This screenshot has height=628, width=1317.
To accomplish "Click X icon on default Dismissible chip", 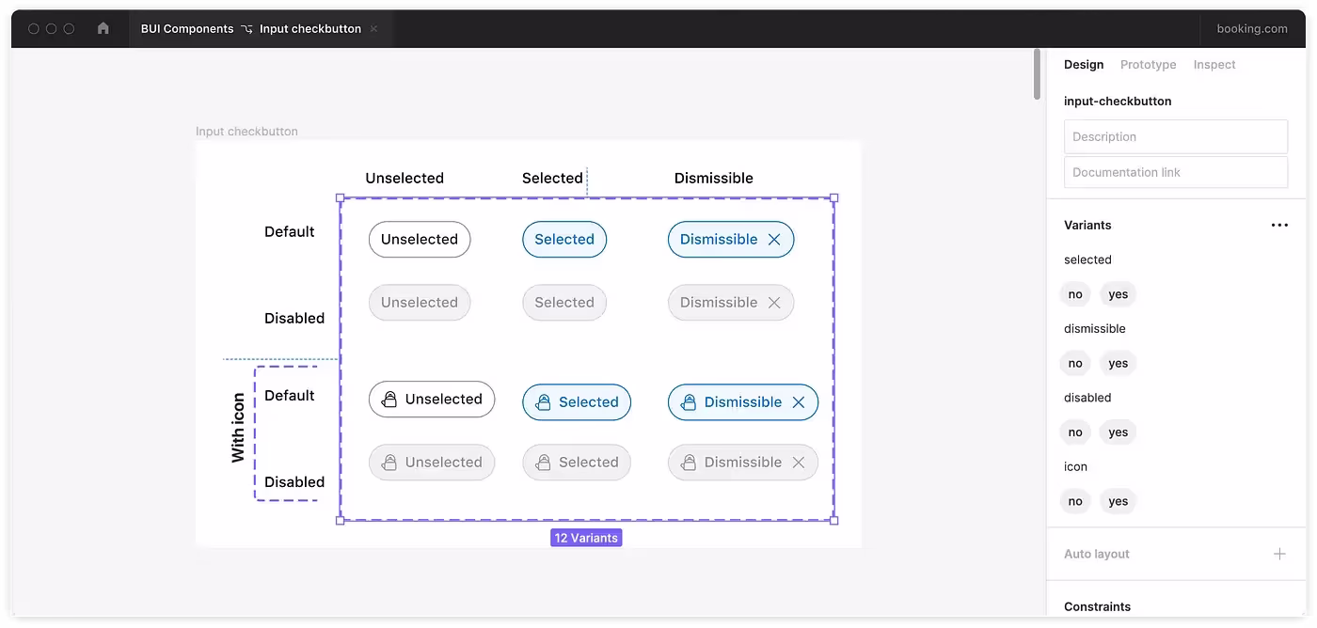I will click(x=774, y=240).
